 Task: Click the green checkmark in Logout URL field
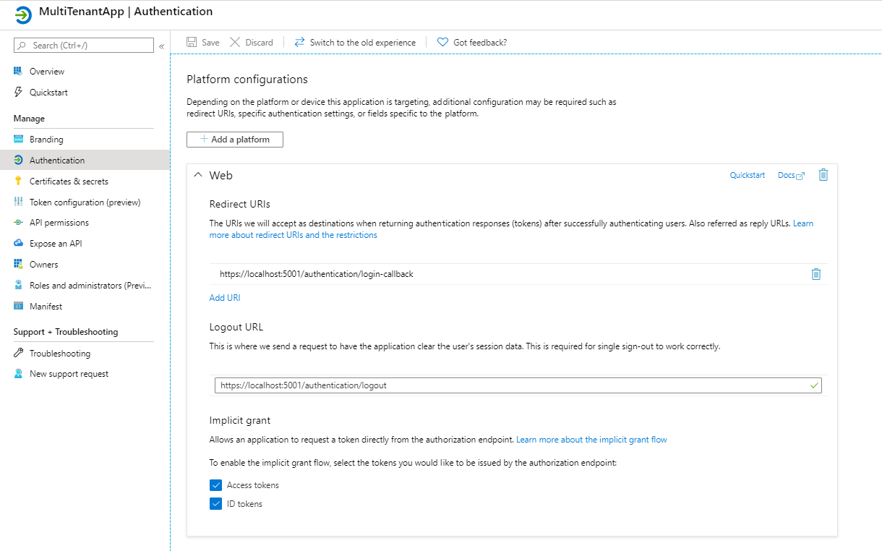(x=815, y=385)
